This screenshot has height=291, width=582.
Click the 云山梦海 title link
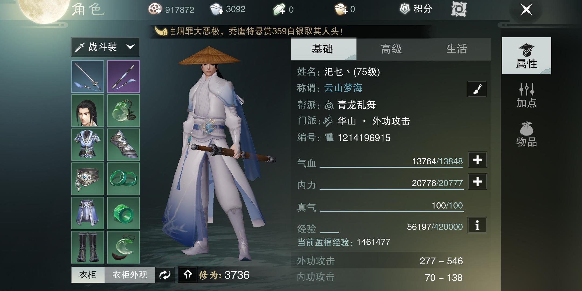(x=343, y=88)
